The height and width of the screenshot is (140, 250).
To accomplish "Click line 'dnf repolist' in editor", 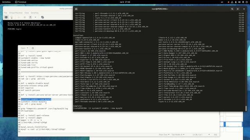I will 27,88.
